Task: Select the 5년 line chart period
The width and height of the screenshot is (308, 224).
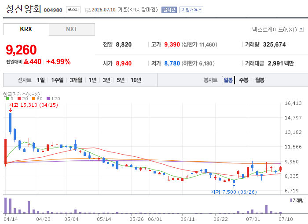Action: [x=121, y=80]
